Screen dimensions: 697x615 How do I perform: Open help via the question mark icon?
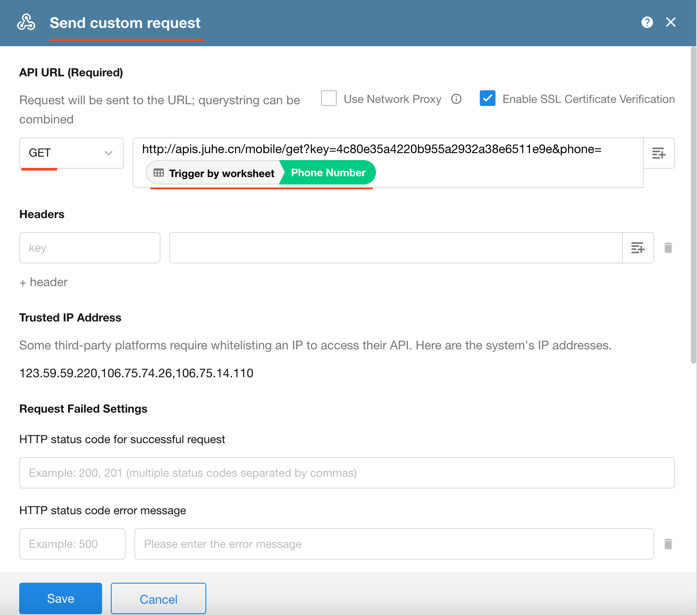(647, 22)
